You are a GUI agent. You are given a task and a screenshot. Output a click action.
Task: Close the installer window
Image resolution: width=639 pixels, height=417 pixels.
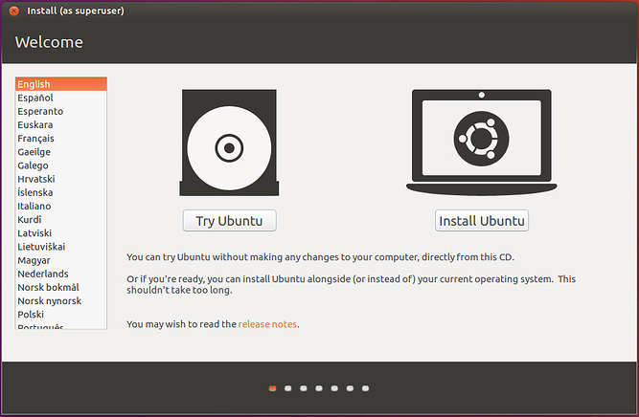(13, 11)
